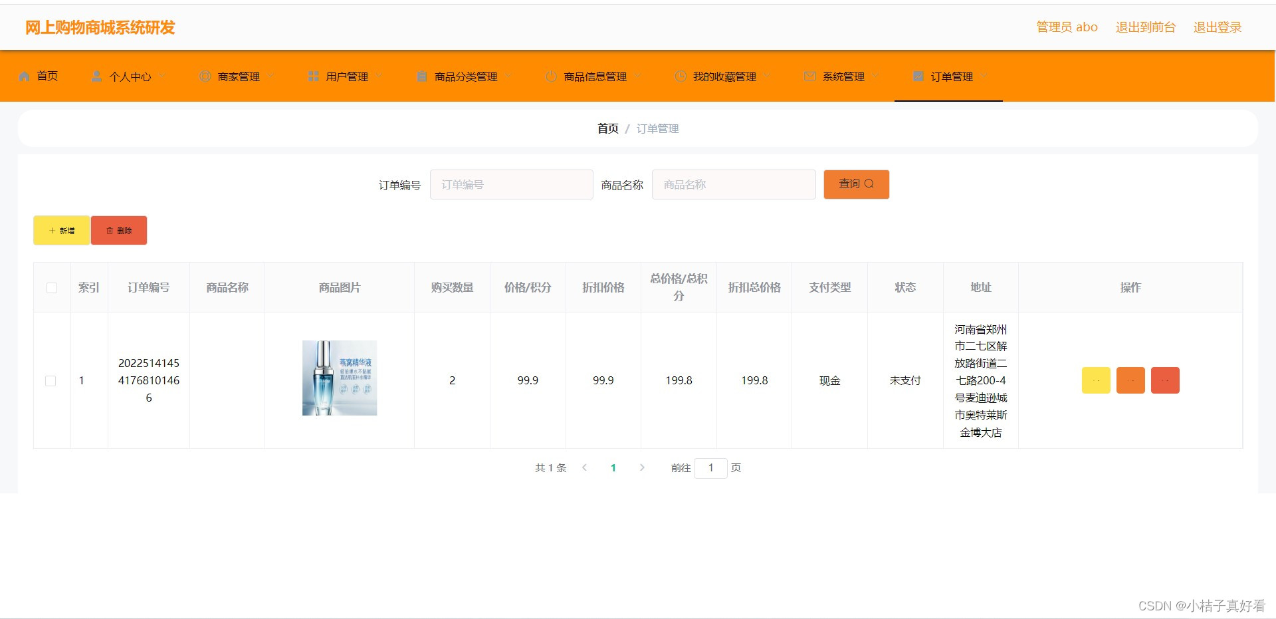Click the person icon beside 个人中心

pos(97,76)
